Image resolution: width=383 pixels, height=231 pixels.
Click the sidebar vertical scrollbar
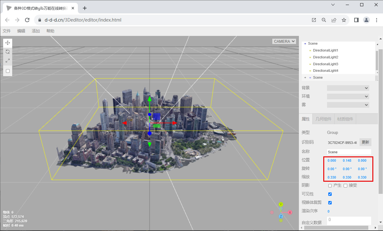coord(380,122)
